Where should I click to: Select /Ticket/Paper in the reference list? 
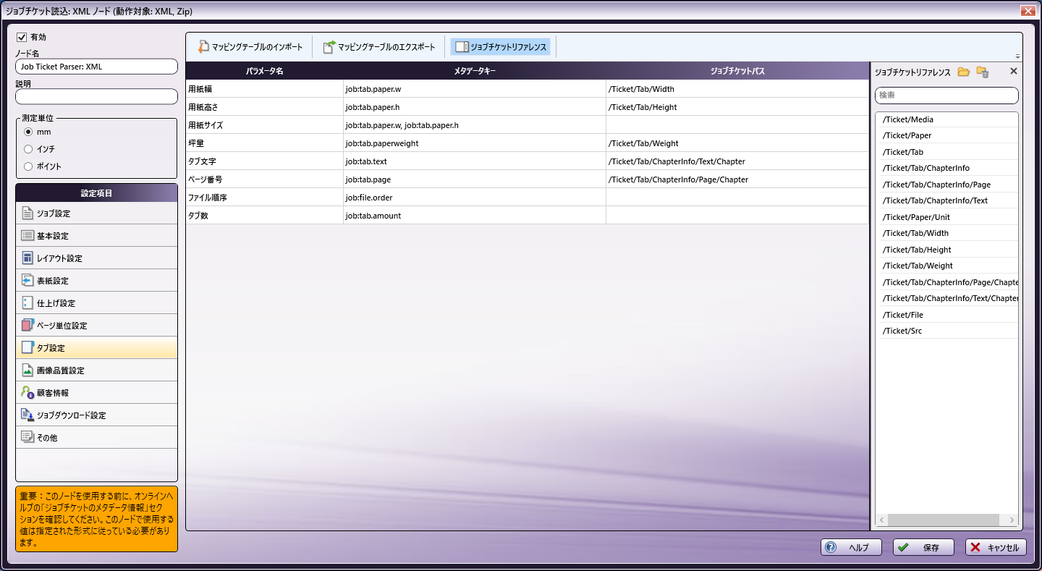[x=948, y=135]
